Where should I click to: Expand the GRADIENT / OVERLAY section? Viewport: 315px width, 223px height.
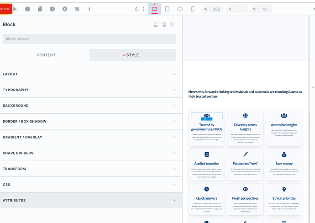tap(91, 138)
